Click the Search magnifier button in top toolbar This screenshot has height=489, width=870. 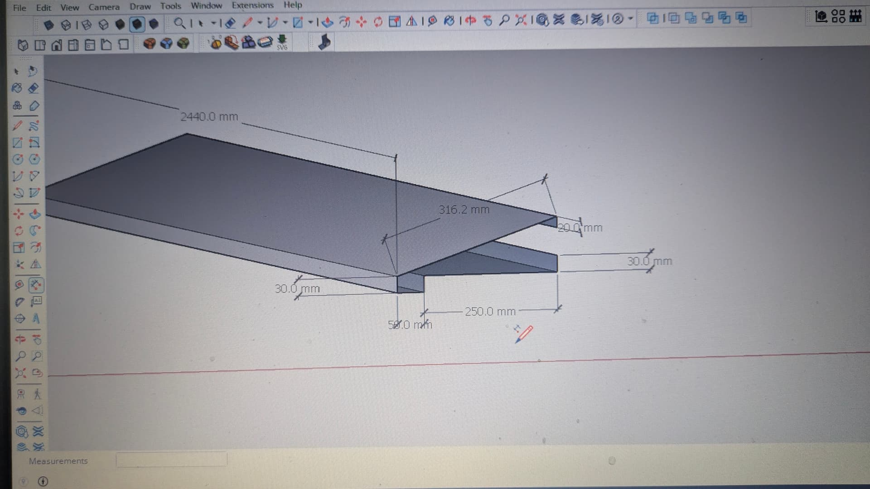[180, 23]
